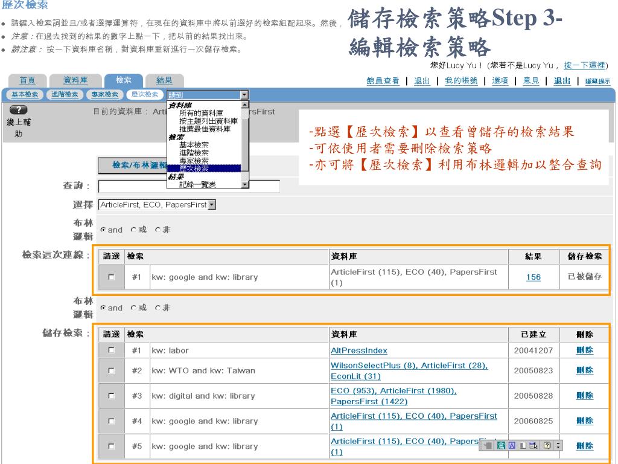Delete saved search 'kw: labor' via '刪除'
618x464 pixels.
(x=584, y=350)
